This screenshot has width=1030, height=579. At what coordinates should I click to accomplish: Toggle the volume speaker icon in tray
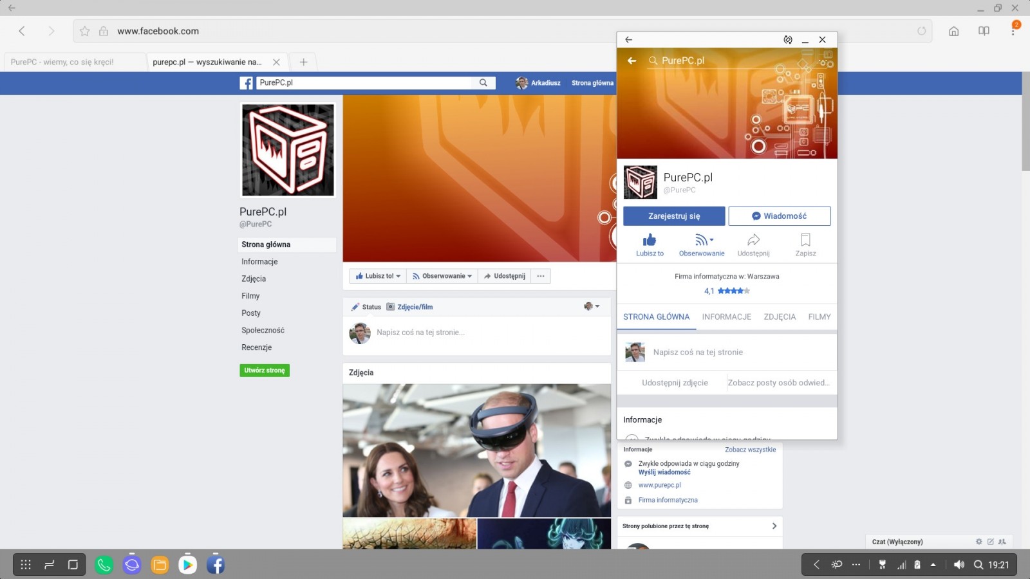959,565
